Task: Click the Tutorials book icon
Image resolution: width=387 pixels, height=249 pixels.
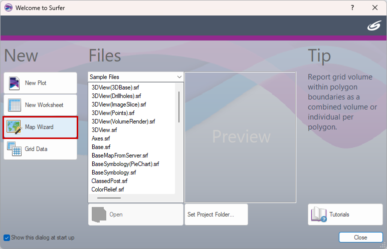Action: [x=319, y=214]
